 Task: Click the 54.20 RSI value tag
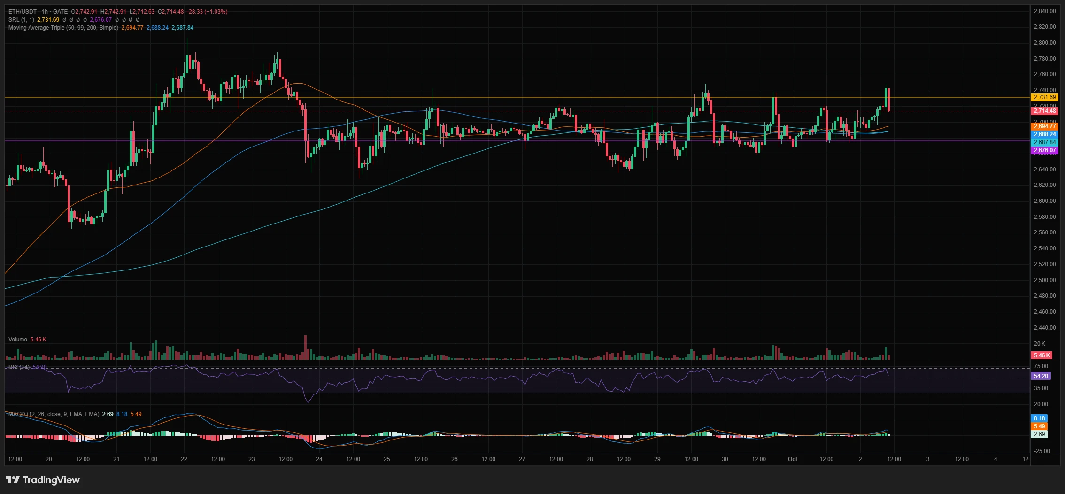coord(1041,376)
